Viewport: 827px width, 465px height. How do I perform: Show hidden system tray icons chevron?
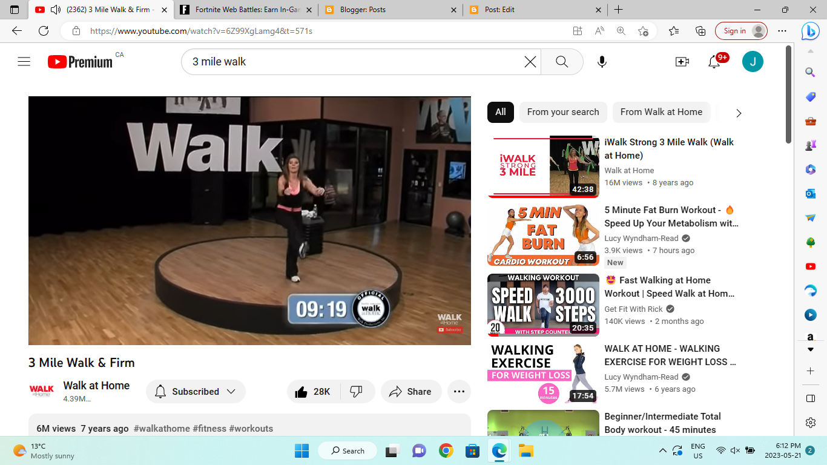[x=663, y=450]
